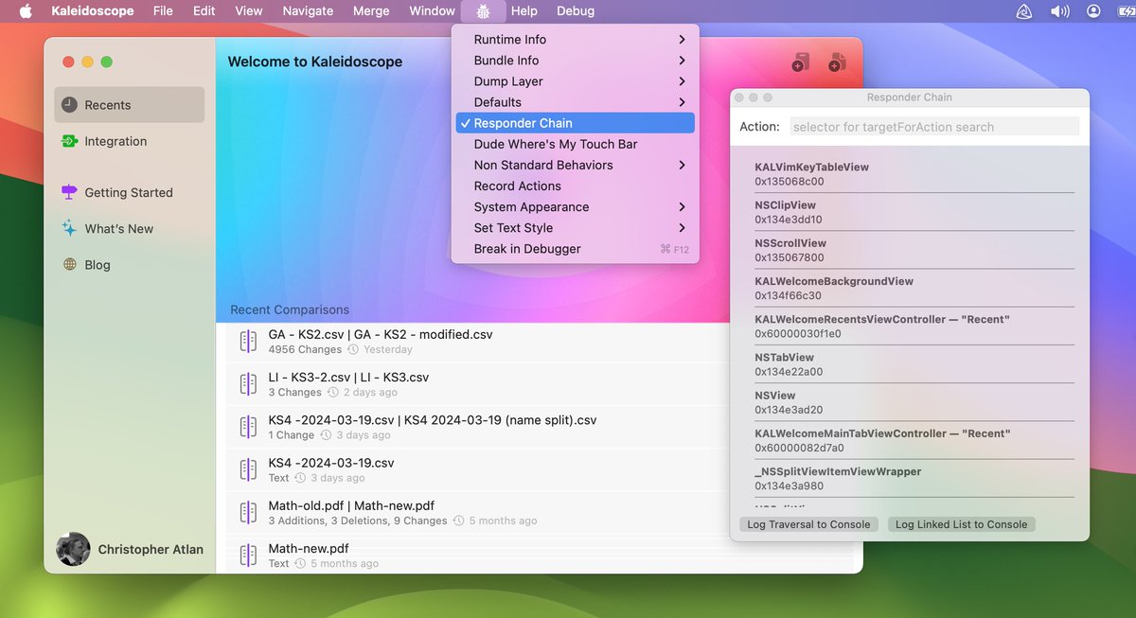Open Math-old.pdf | Math-new.pdf comparison

point(540,512)
